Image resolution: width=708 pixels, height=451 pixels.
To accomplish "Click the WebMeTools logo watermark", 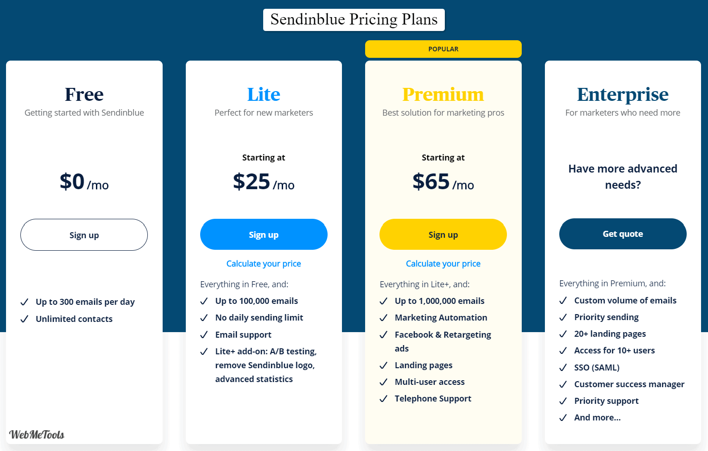I will 37,435.
